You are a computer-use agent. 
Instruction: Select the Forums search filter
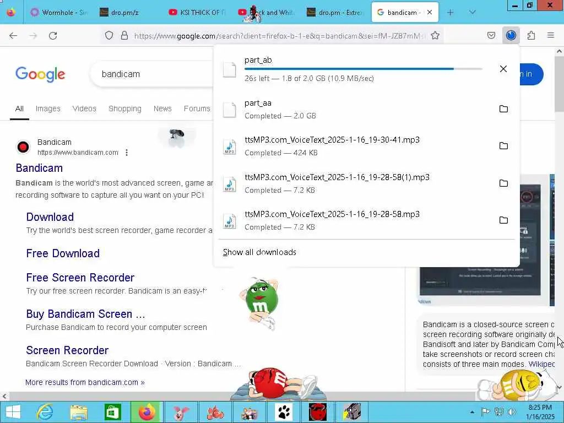[x=197, y=109]
